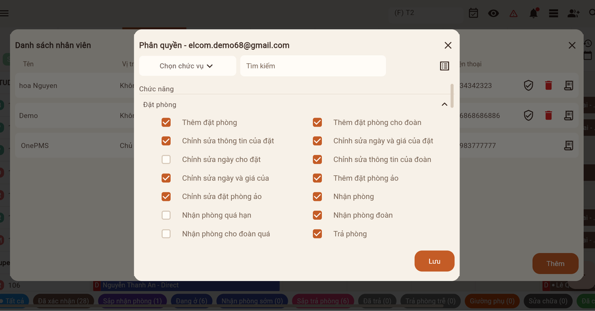Click the add user icon in top bar
This screenshot has width=595, height=311.
tap(574, 14)
